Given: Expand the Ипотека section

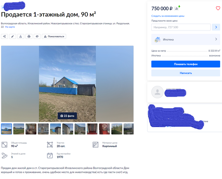Looking at the screenshot, I should (x=186, y=39).
